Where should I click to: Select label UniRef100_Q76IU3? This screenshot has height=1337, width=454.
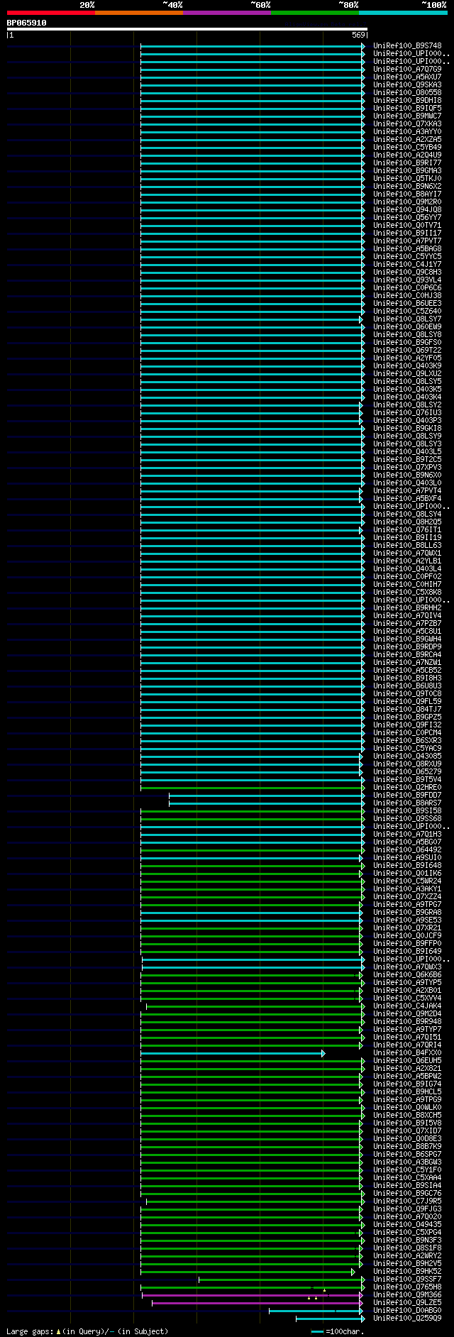pyautogui.click(x=407, y=413)
